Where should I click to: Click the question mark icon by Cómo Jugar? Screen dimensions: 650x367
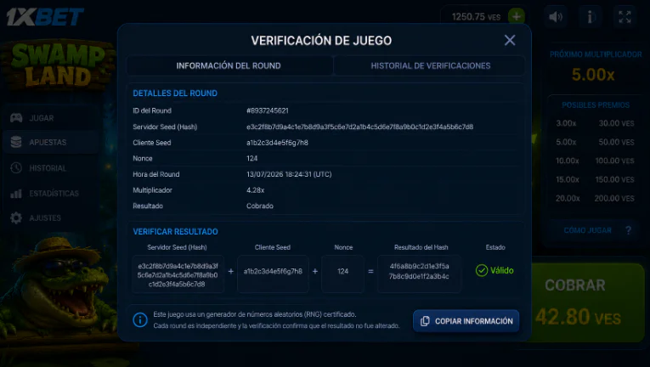629,230
